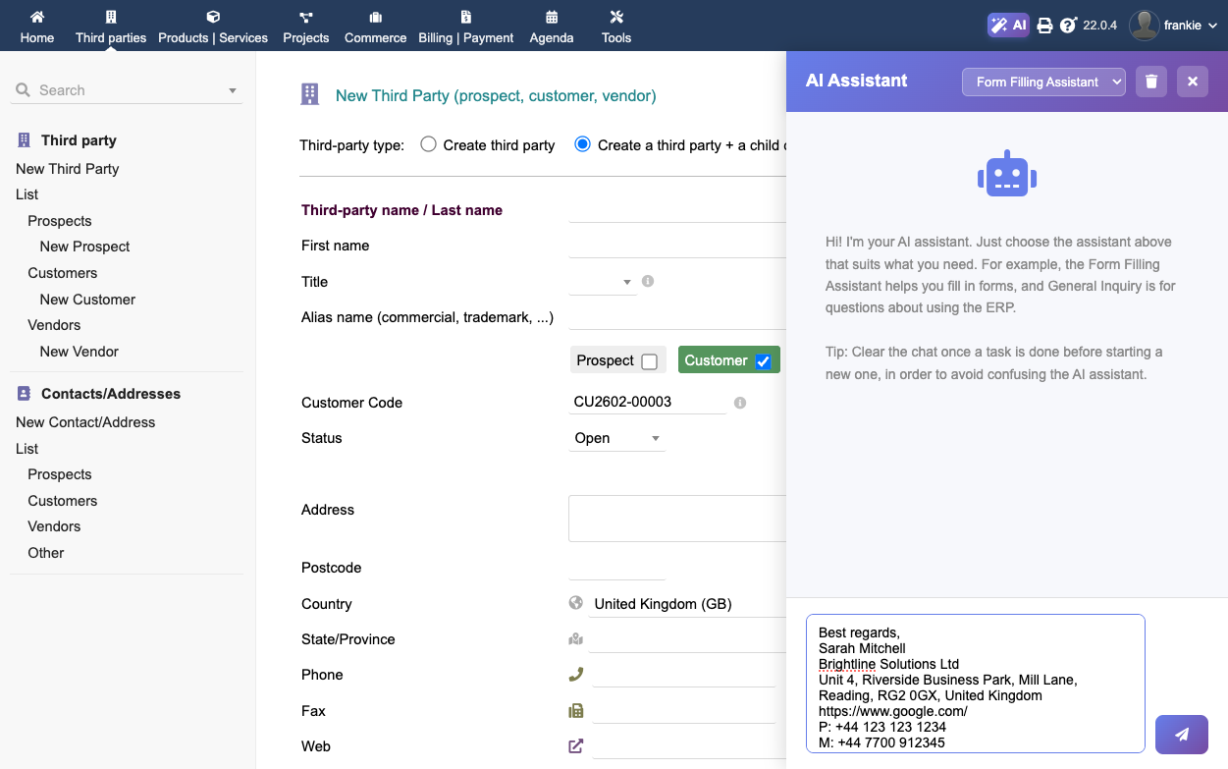This screenshot has width=1228, height=769.
Task: Select the Create third party radio option
Action: (x=428, y=144)
